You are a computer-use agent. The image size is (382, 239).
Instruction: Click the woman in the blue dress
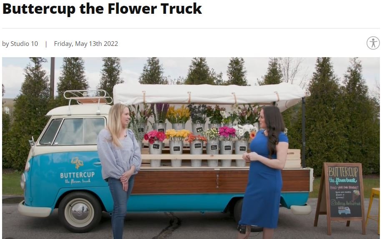click(x=264, y=171)
